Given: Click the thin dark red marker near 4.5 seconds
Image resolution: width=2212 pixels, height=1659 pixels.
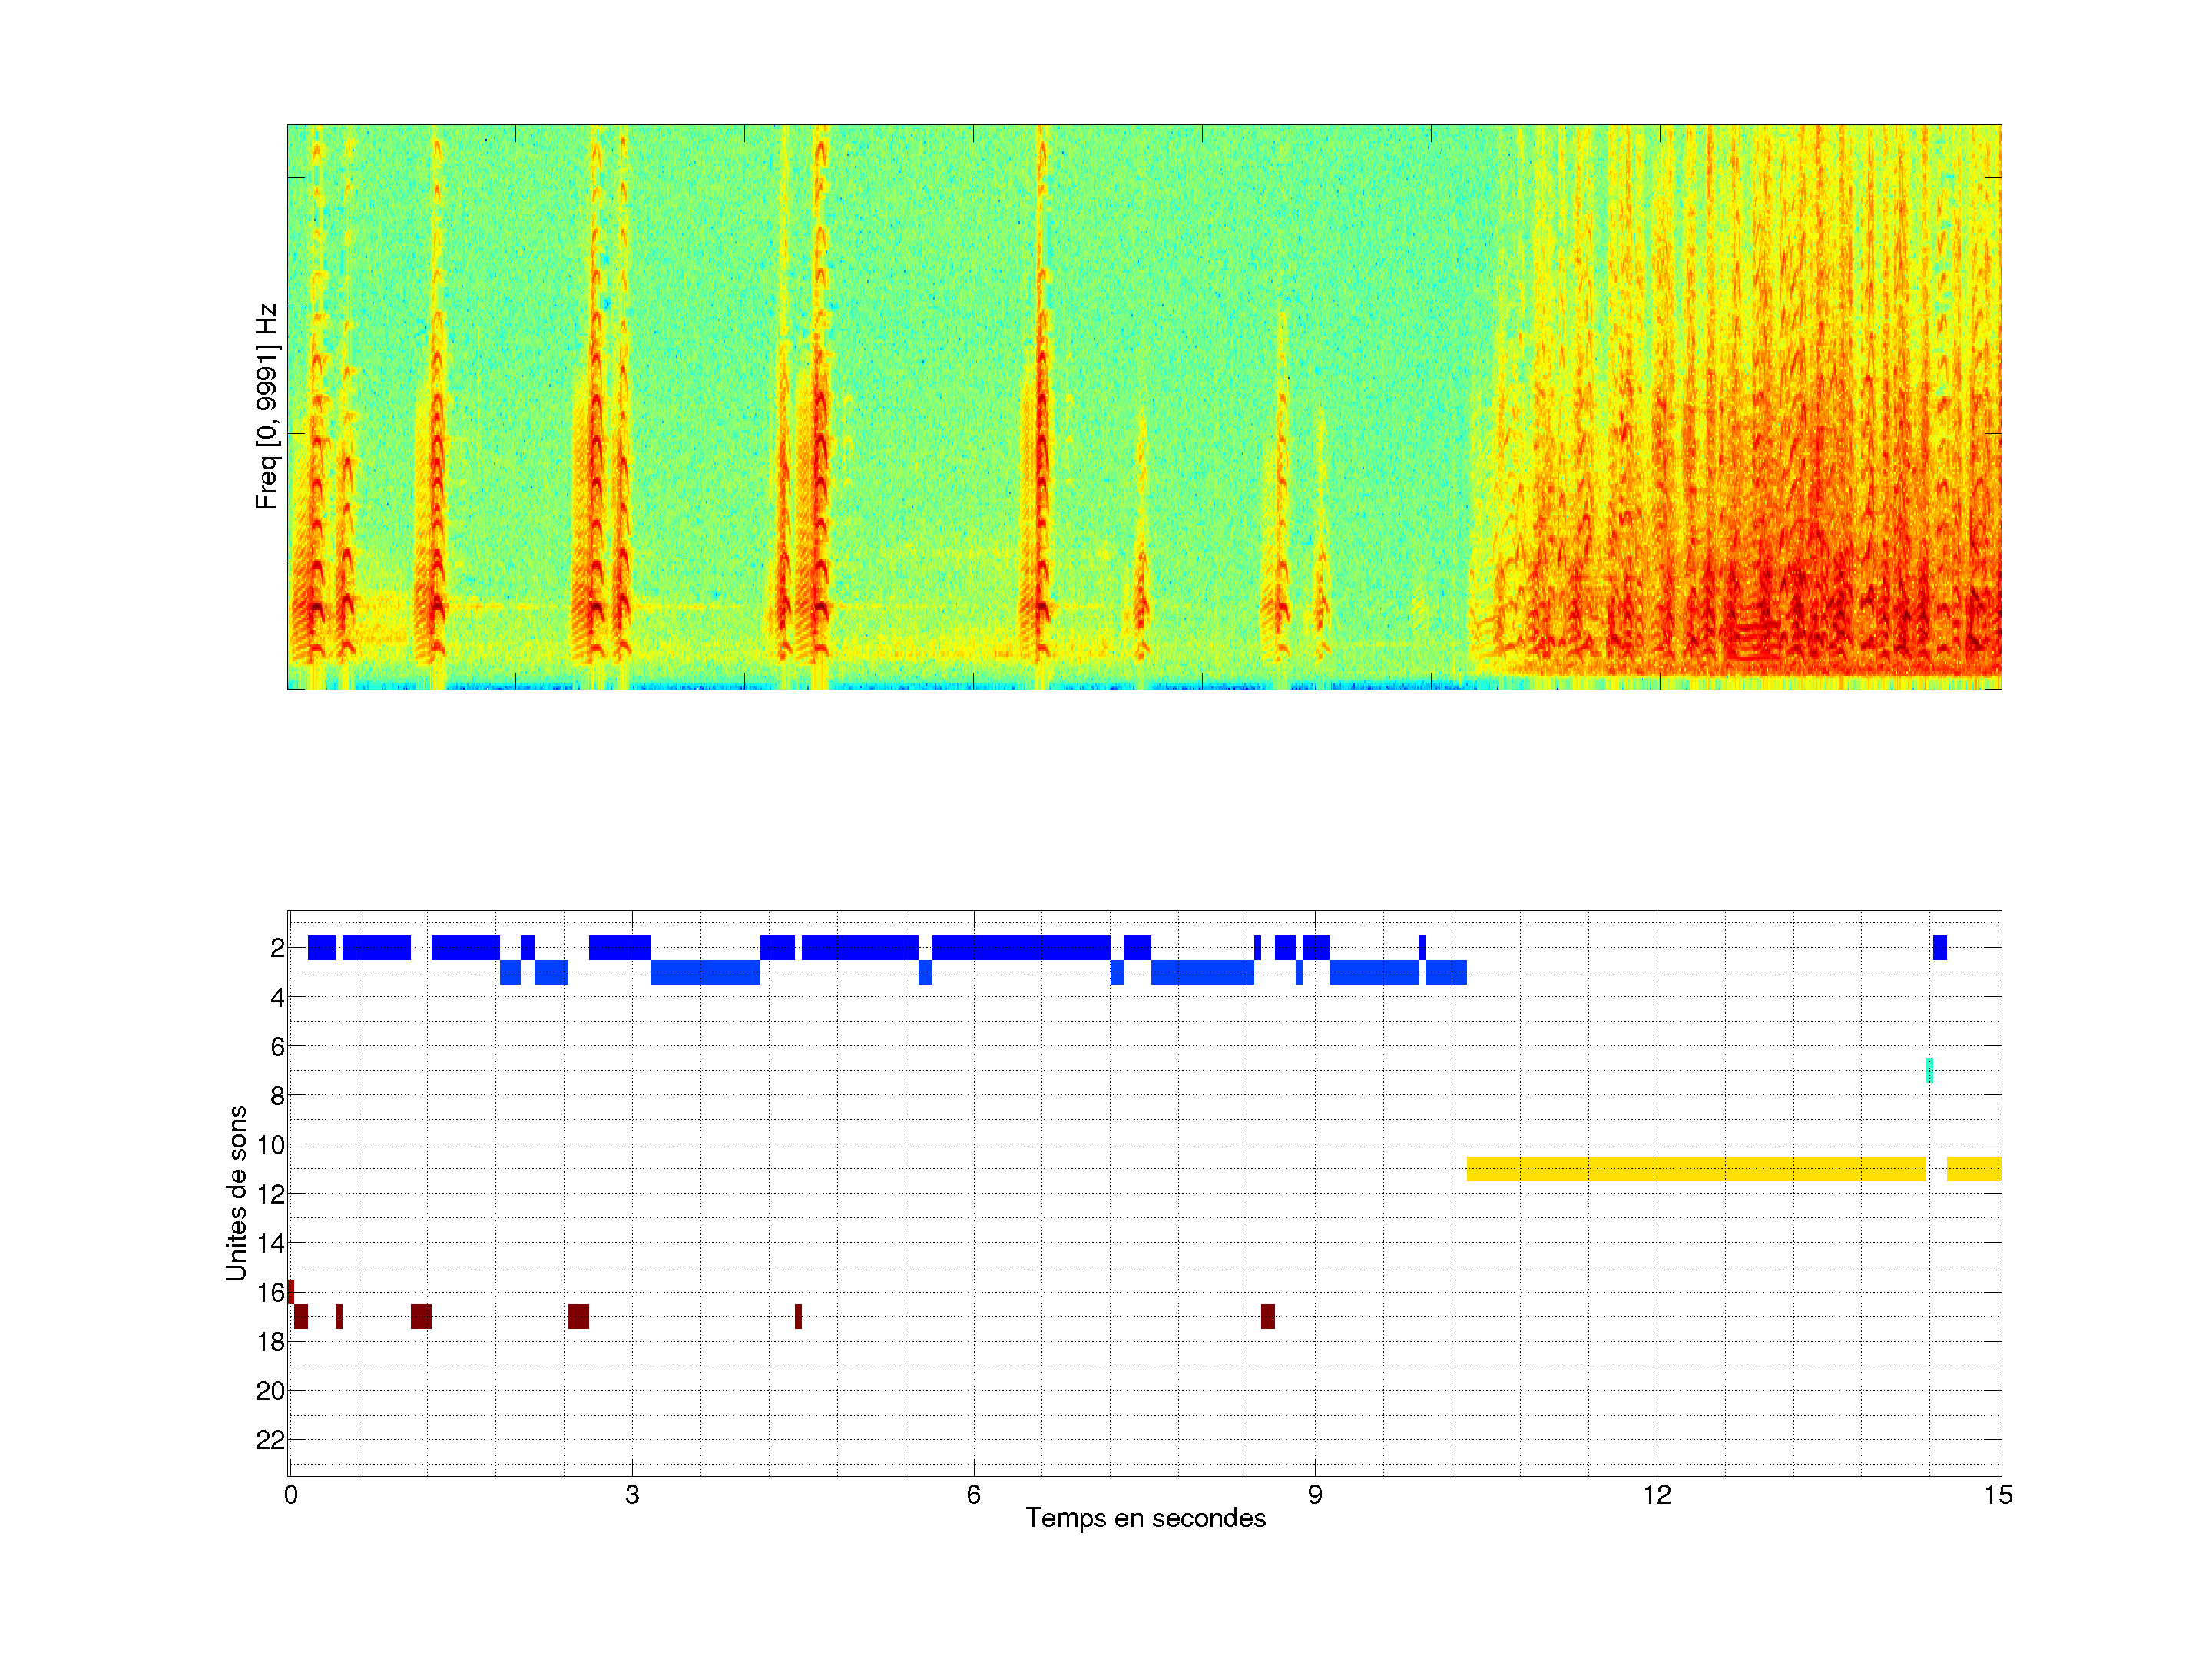Looking at the screenshot, I should pyautogui.click(x=798, y=1316).
